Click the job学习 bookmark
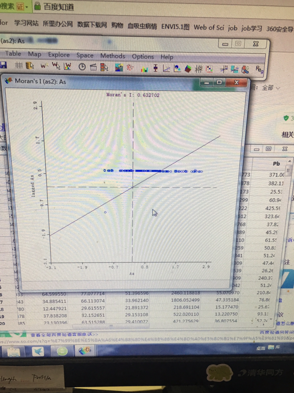Screen dimensions: 294x393 tap(252, 28)
